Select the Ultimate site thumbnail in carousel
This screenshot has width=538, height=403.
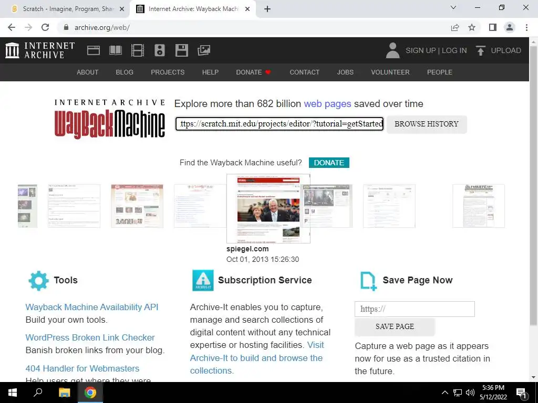point(478,206)
